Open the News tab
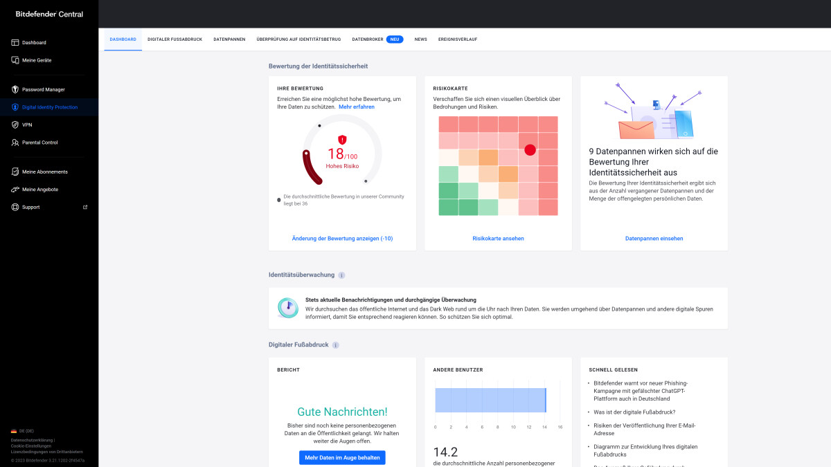The height and width of the screenshot is (467, 831). click(420, 39)
